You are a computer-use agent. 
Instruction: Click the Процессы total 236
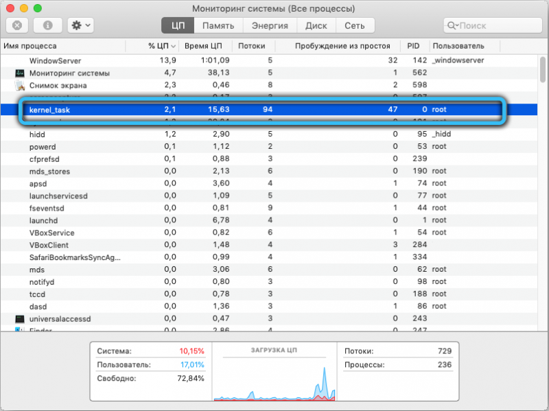point(444,365)
